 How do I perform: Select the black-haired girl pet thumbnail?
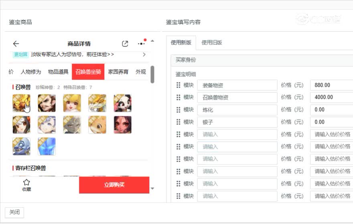tap(21, 125)
